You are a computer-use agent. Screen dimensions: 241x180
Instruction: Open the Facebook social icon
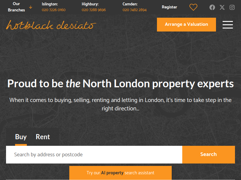pyautogui.click(x=212, y=7)
